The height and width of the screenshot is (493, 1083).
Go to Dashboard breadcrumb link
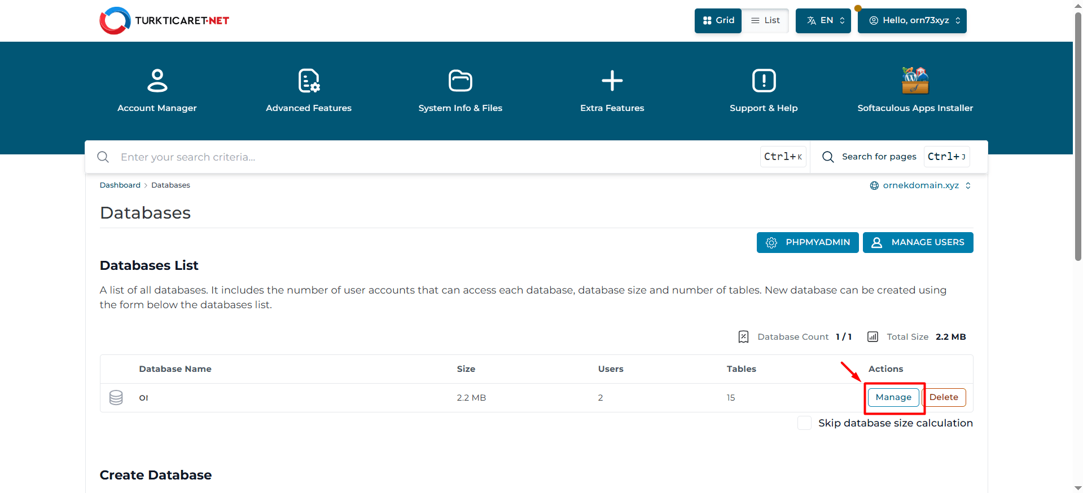click(120, 185)
